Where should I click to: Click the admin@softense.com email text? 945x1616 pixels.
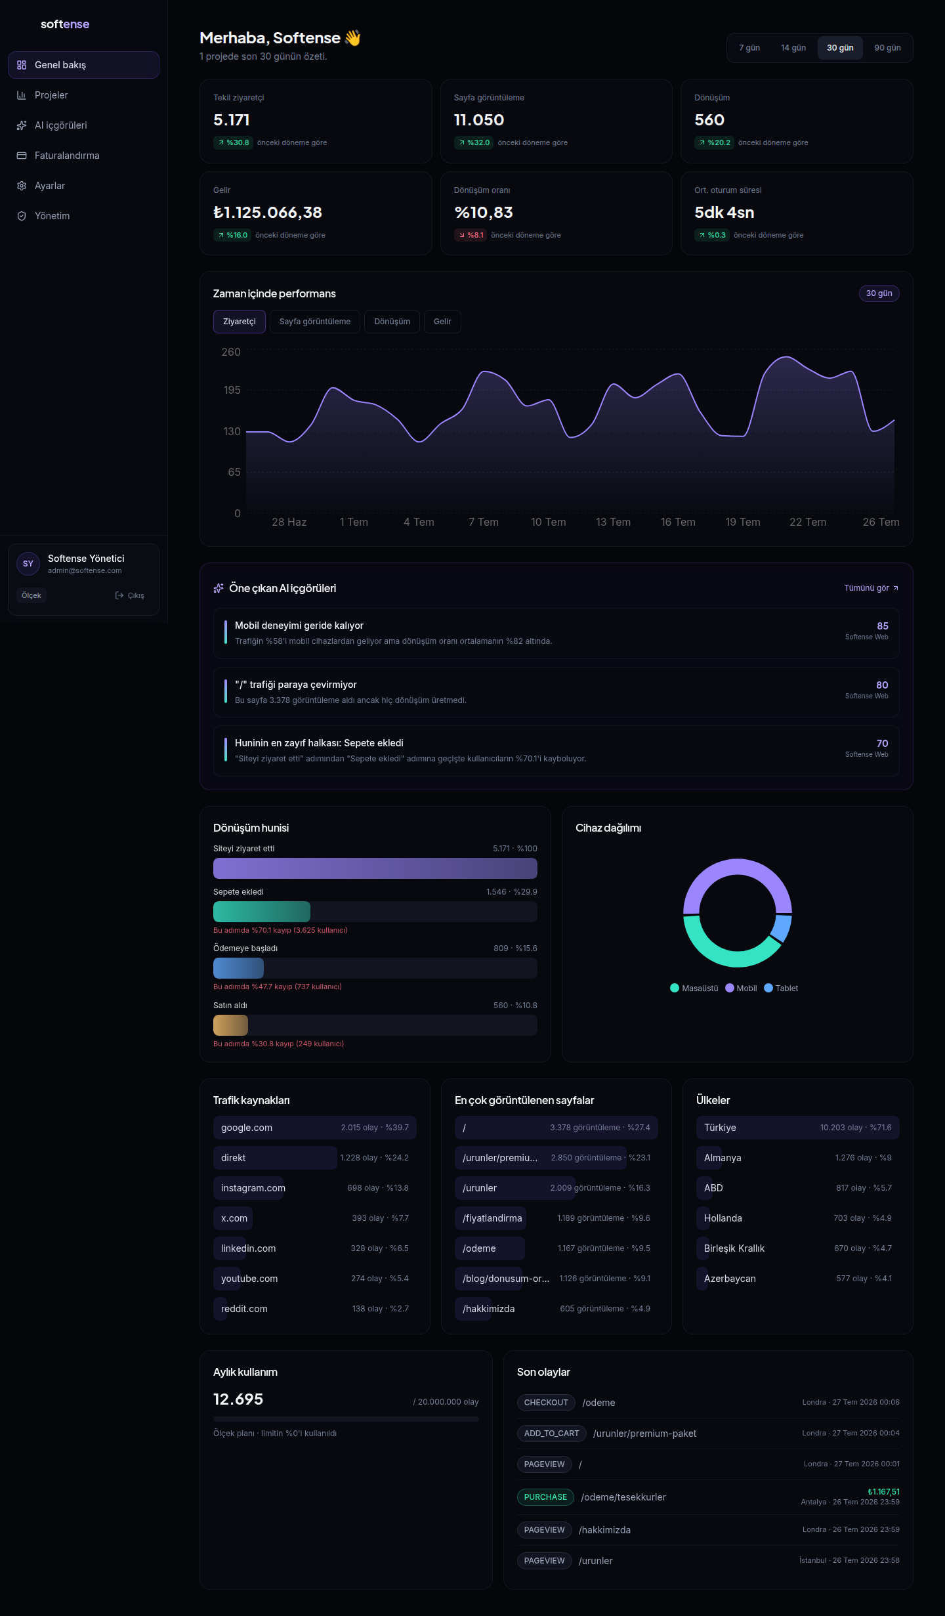pos(85,570)
